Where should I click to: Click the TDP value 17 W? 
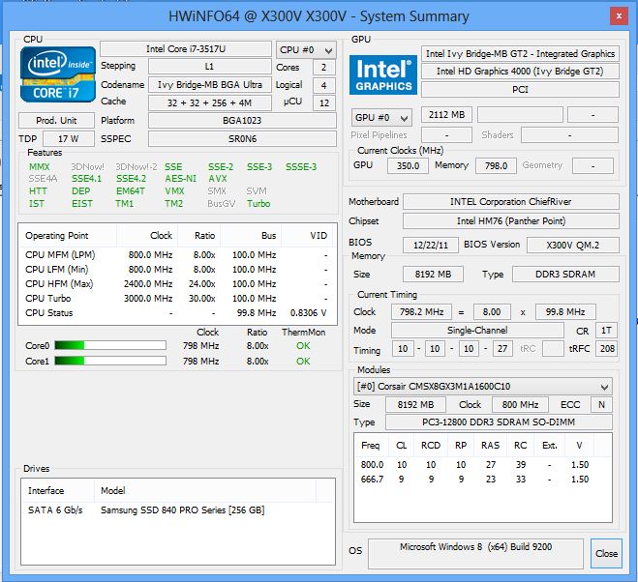[69, 138]
